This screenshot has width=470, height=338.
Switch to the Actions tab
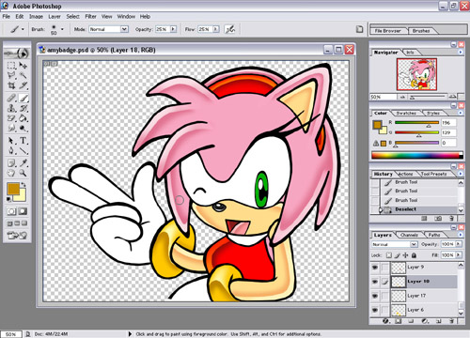[x=405, y=174]
